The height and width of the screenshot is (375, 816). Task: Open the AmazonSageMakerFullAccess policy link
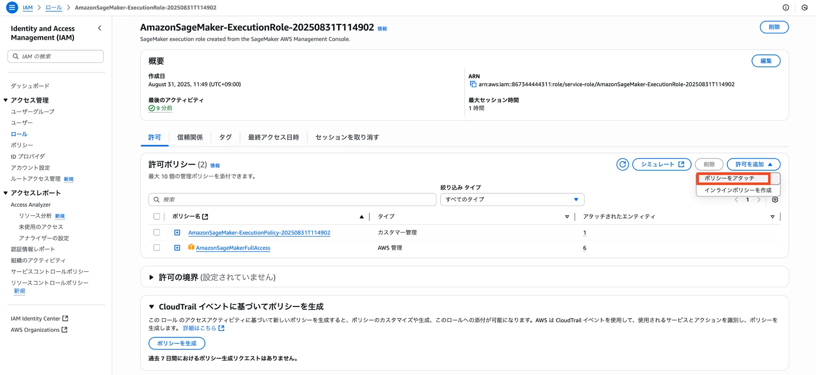[233, 248]
